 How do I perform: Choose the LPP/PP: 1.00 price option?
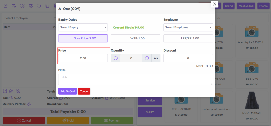tap(188, 38)
